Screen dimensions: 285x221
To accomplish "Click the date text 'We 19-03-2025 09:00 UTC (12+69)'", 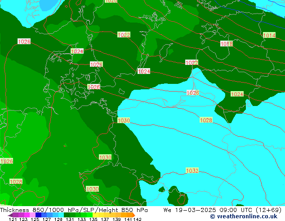I will click(223, 210).
